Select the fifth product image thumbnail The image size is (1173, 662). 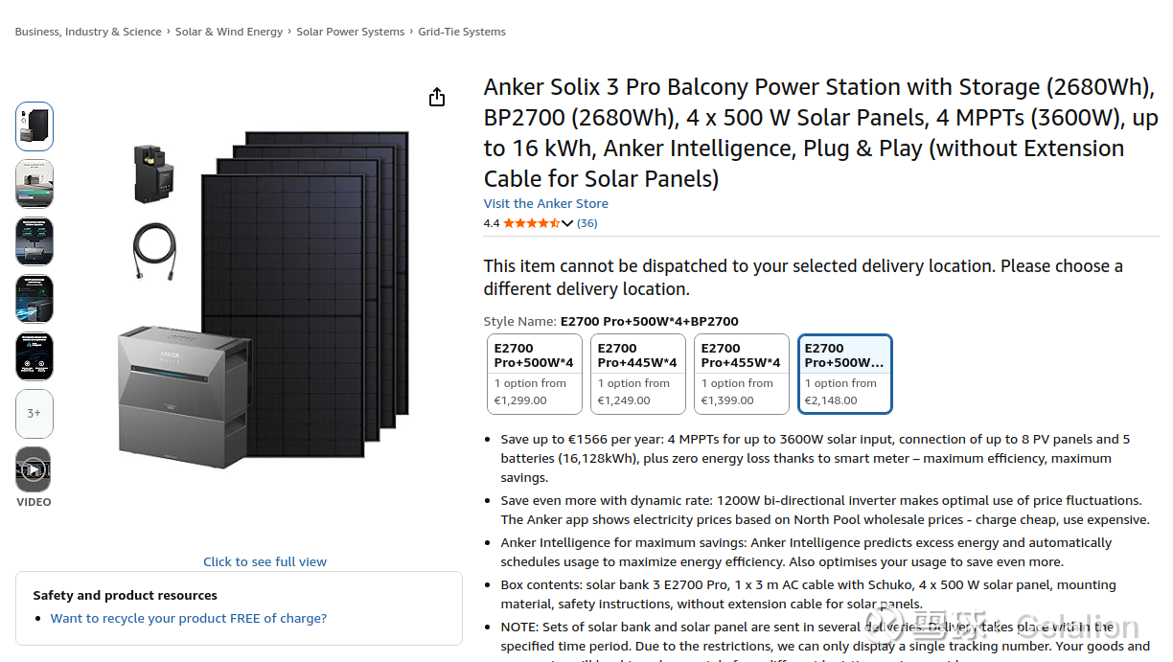coord(34,356)
